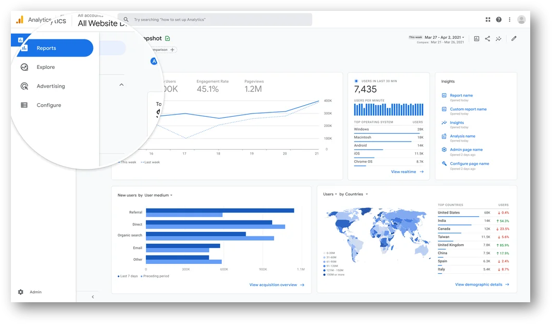Toggle the Last week legend on the chart
The height and width of the screenshot is (324, 552).
click(152, 162)
